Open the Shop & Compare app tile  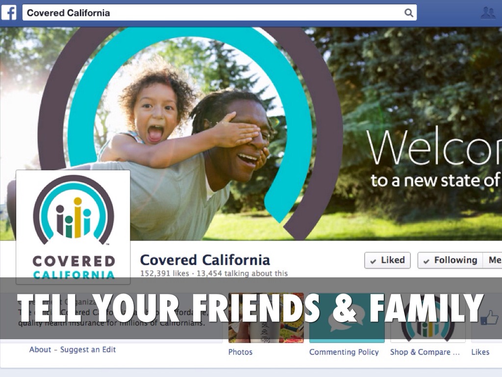coord(427,318)
